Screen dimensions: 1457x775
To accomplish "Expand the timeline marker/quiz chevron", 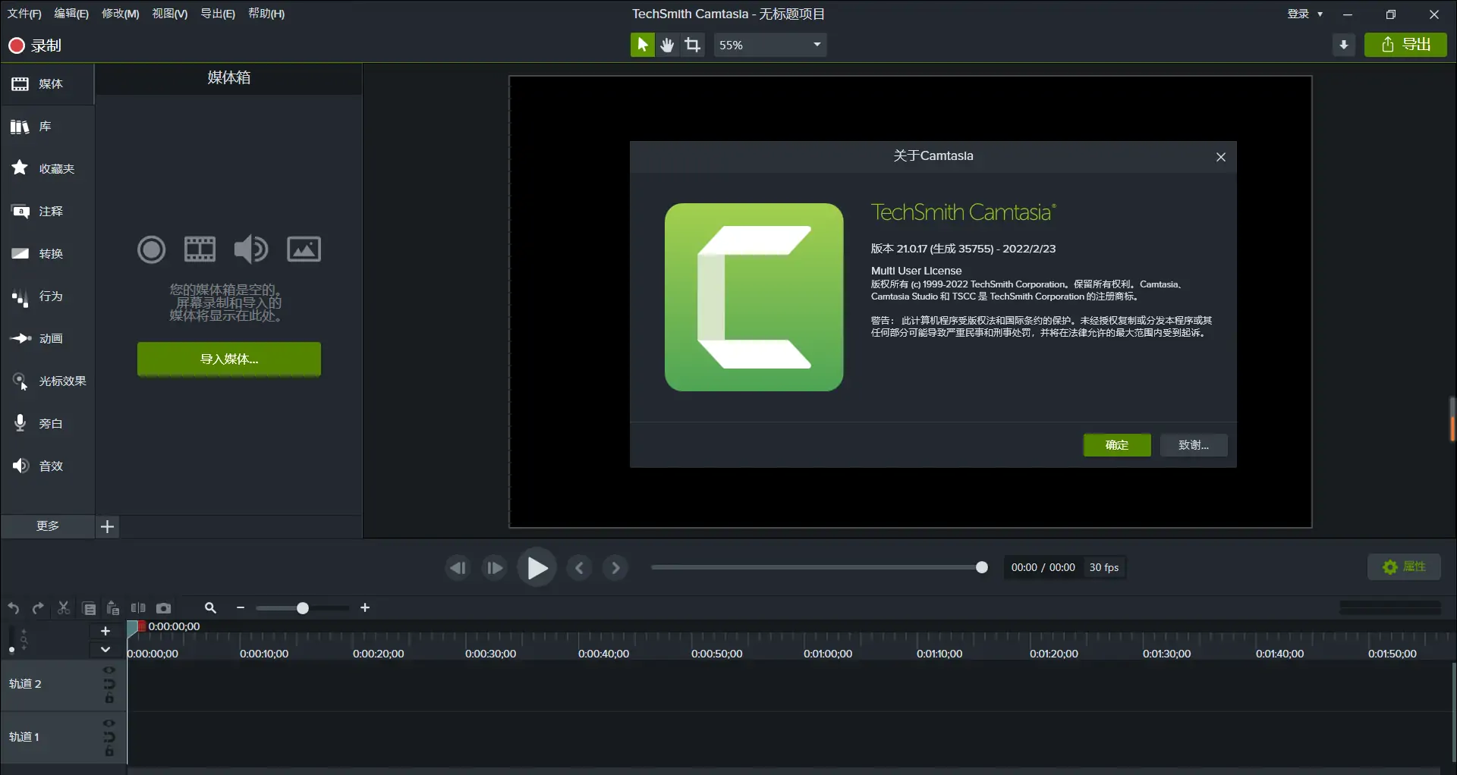I will [x=105, y=649].
